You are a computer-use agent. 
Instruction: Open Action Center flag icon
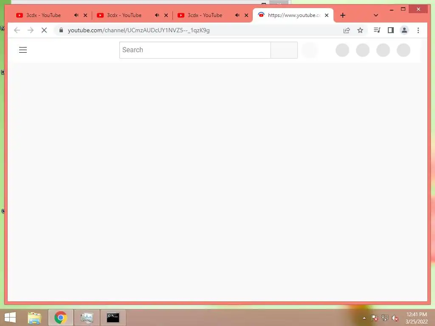[375, 318]
